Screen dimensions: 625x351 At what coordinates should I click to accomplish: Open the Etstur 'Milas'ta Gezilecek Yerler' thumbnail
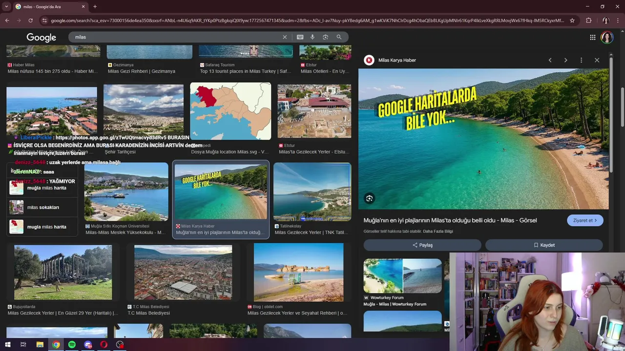[x=314, y=111]
